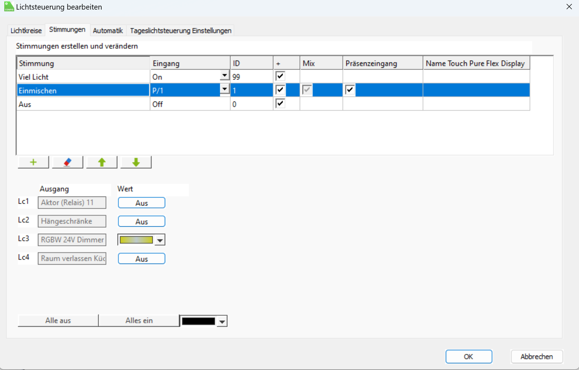Open Tageslichtsteuerung Einstellungen tab
Viewport: 579px width, 370px height.
point(180,31)
